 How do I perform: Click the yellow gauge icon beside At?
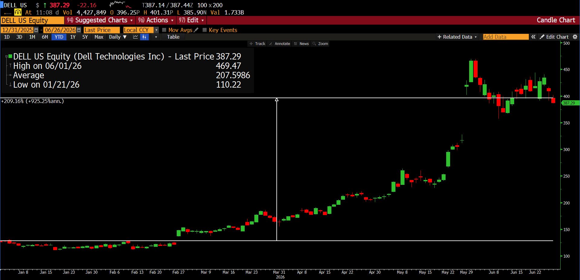point(18,12)
